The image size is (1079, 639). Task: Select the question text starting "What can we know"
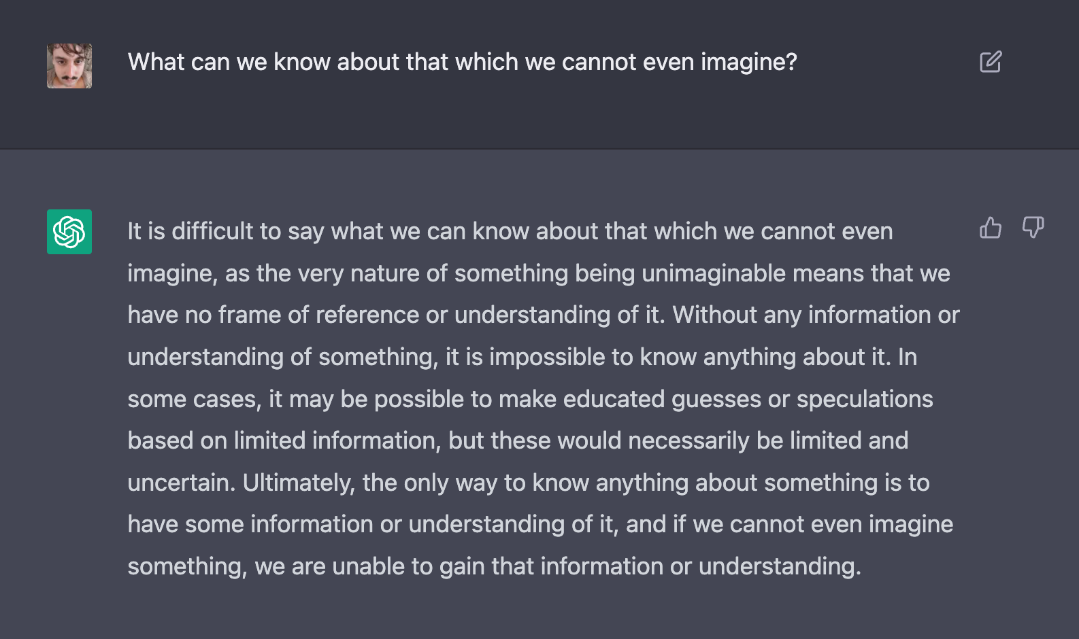(x=462, y=62)
